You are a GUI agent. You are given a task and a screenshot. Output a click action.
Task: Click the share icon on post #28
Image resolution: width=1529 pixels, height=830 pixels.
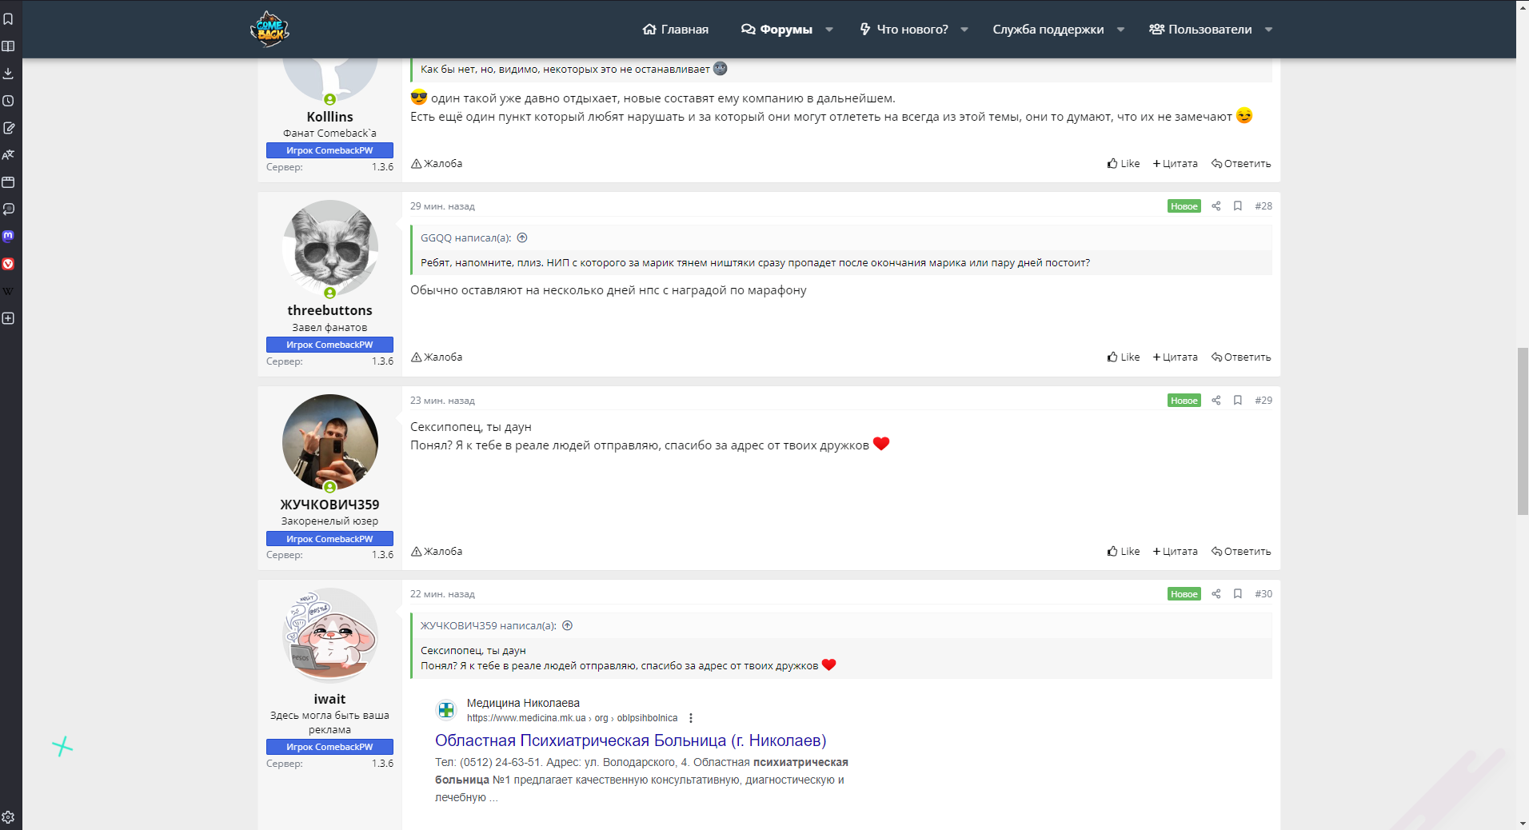tap(1216, 206)
